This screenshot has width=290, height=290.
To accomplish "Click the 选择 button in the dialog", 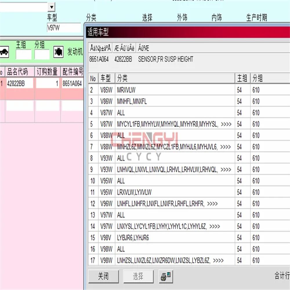I will coord(138,276).
